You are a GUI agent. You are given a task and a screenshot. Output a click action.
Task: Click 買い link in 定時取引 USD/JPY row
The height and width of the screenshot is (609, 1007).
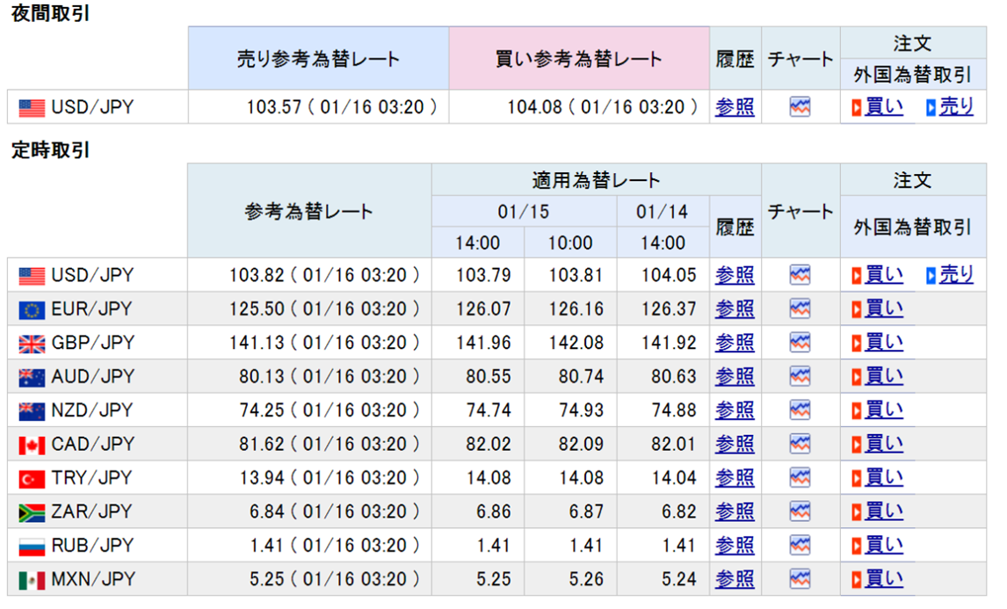[884, 276]
